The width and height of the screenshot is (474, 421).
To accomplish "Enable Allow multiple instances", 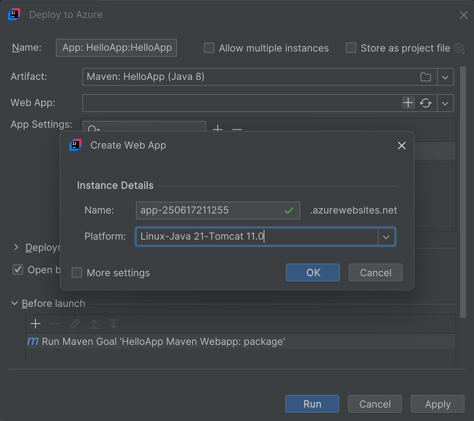I will pyautogui.click(x=209, y=48).
